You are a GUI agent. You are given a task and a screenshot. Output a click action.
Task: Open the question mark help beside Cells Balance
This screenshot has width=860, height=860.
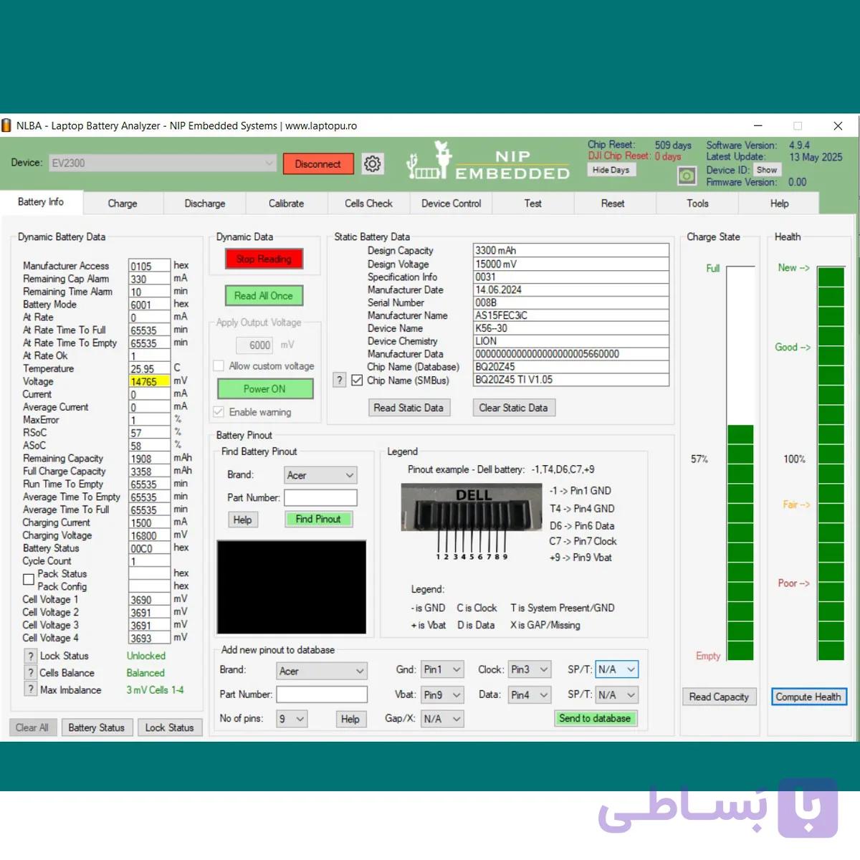pyautogui.click(x=31, y=673)
